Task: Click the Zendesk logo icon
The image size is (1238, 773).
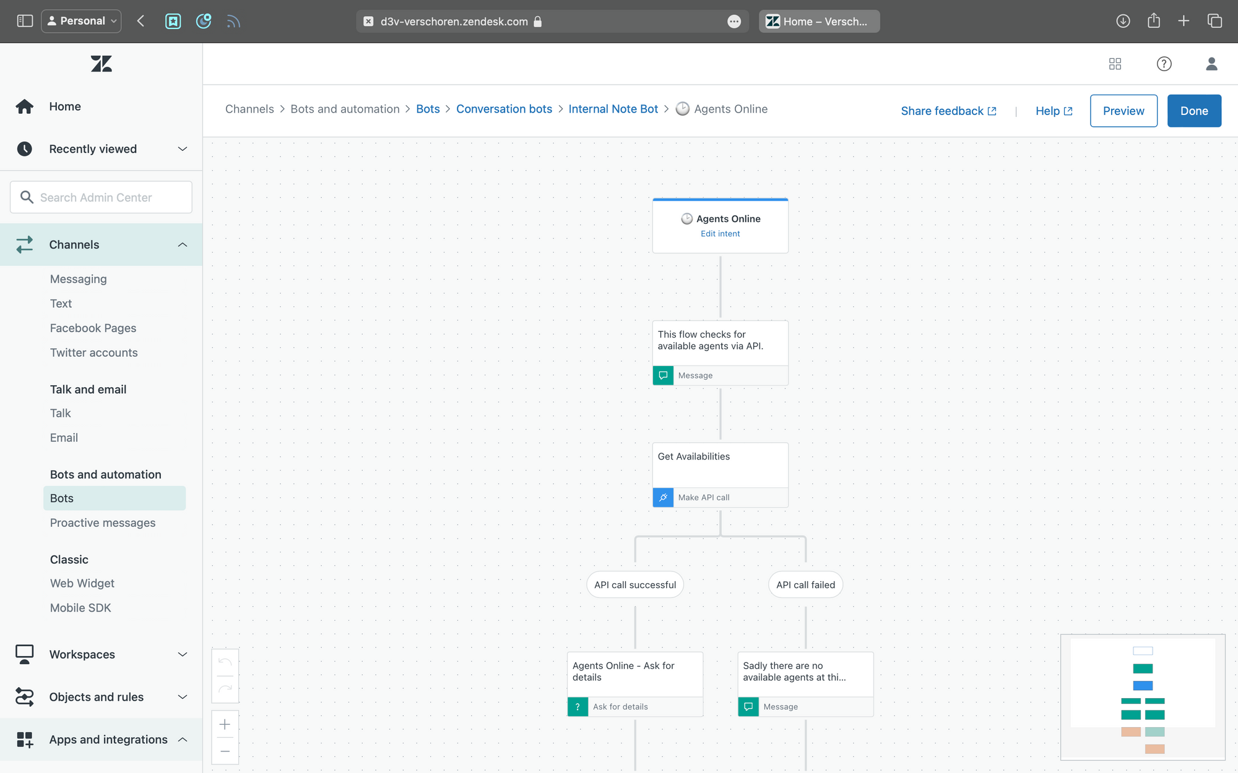Action: [x=101, y=64]
